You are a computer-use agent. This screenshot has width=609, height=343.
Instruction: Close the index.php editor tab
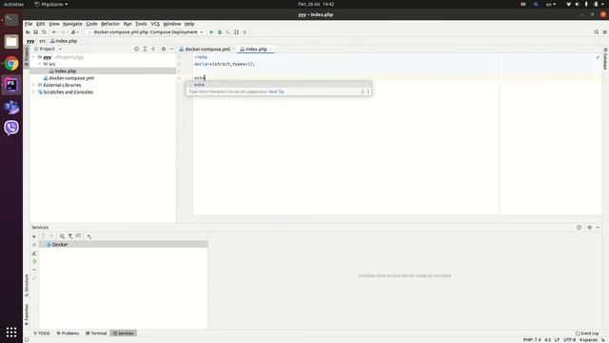point(271,49)
